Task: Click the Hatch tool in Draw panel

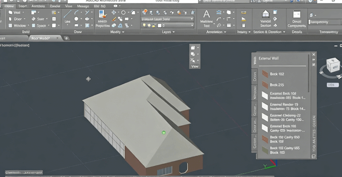Action: (x=87, y=26)
